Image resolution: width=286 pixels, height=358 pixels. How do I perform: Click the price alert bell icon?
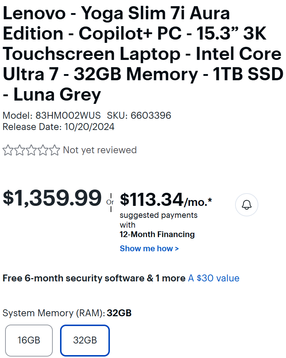pyautogui.click(x=247, y=205)
